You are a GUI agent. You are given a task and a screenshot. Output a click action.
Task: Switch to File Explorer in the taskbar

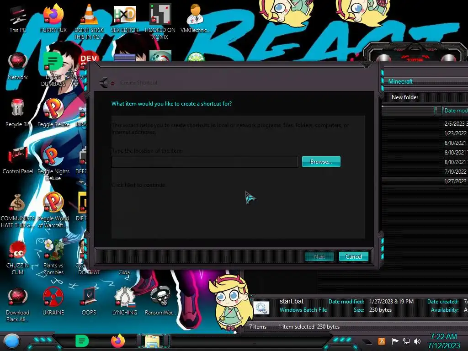click(x=154, y=341)
